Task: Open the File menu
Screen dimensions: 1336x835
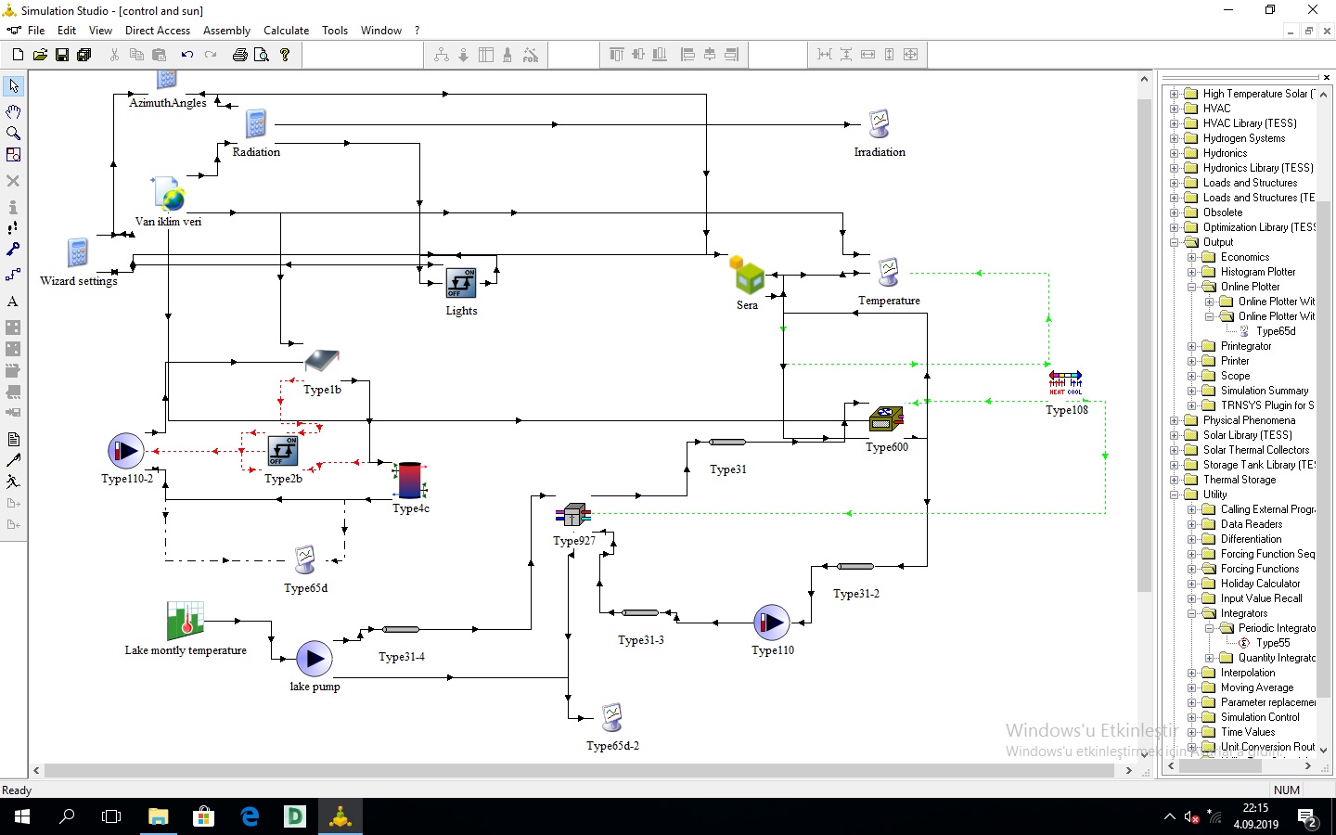Action: point(36,31)
